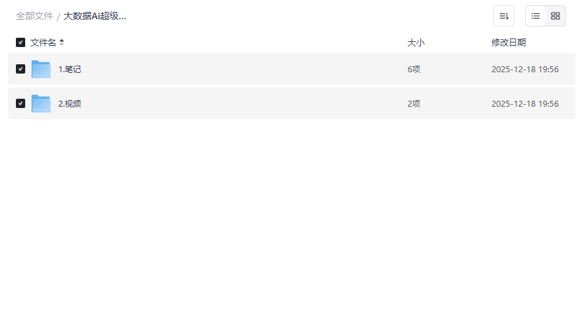Click the sort arrows beside 文件名
This screenshot has width=582, height=330.
coord(62,42)
